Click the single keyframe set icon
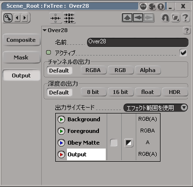The width and height of the screenshot is (193, 187). tap(55, 18)
